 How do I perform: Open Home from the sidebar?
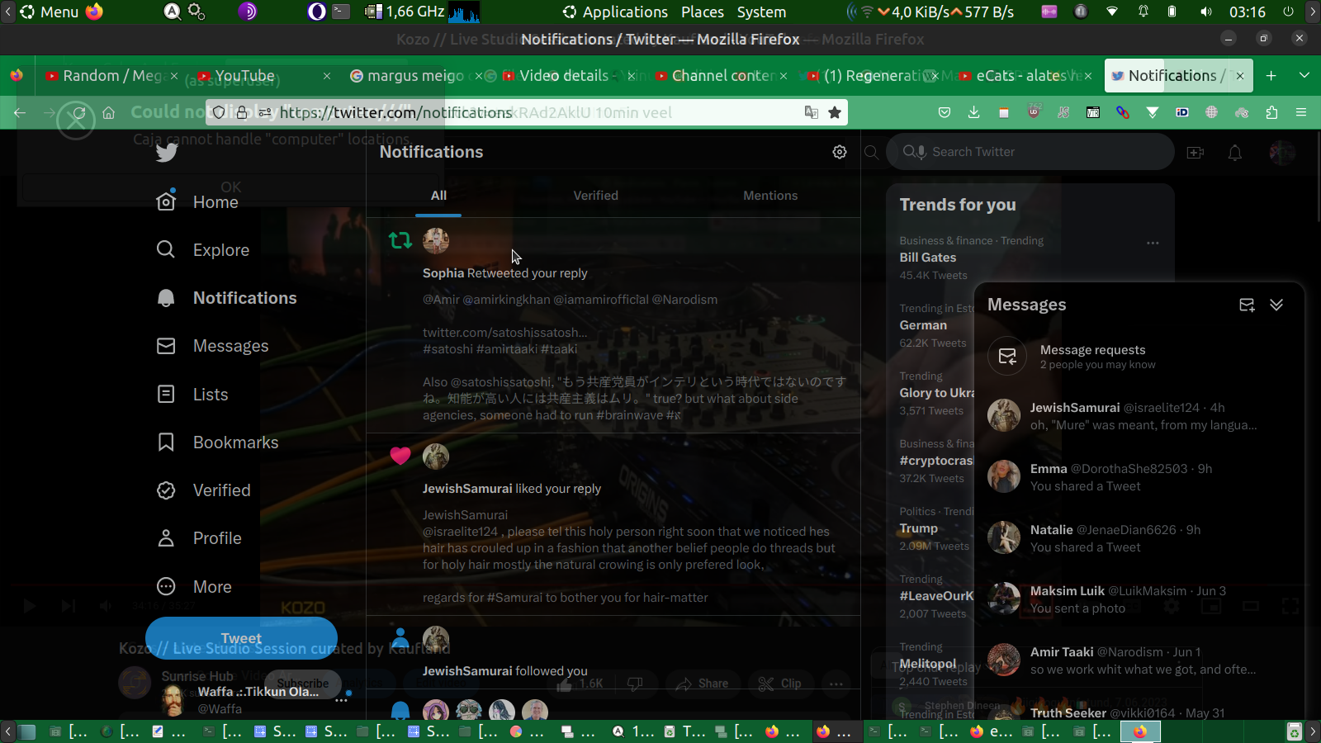pos(197,202)
